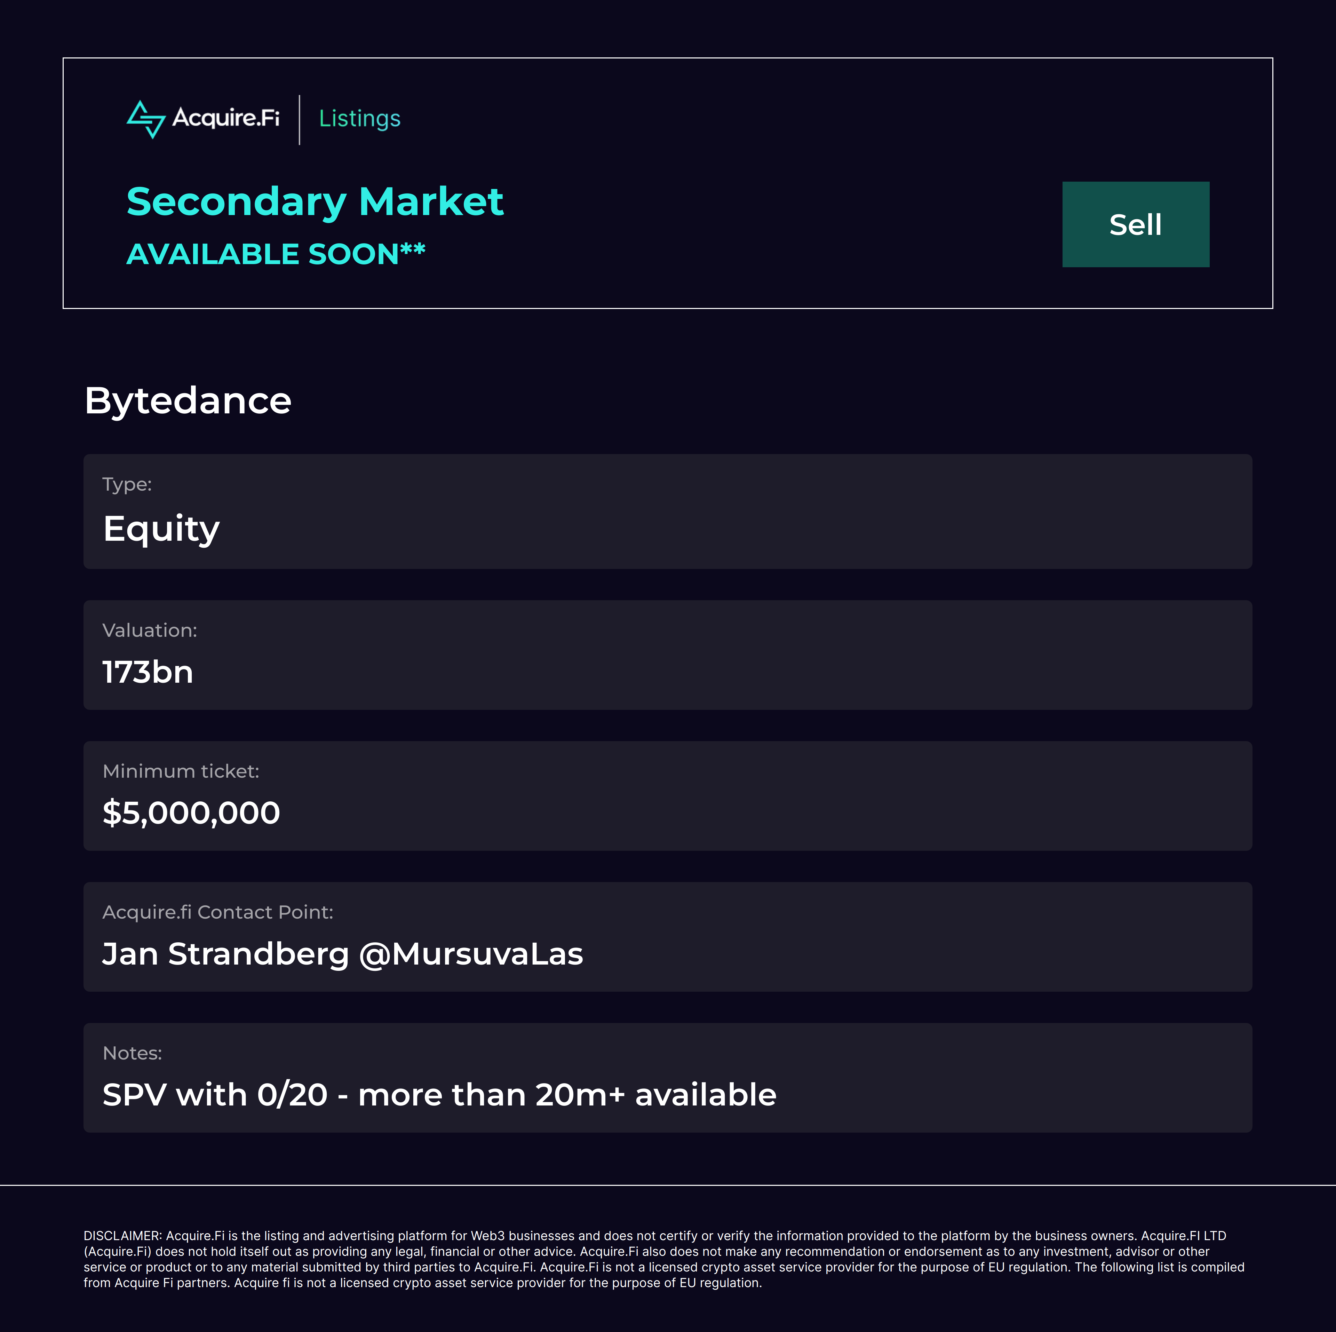The image size is (1336, 1332).
Task: Click the Acquire.Fi brand name text
Action: tap(225, 118)
